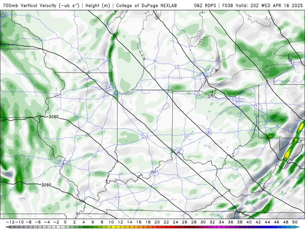Click the 24 colorbar scale label

pos(175,222)
